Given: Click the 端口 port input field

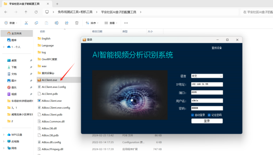Looking at the screenshot, I should 207,92.
